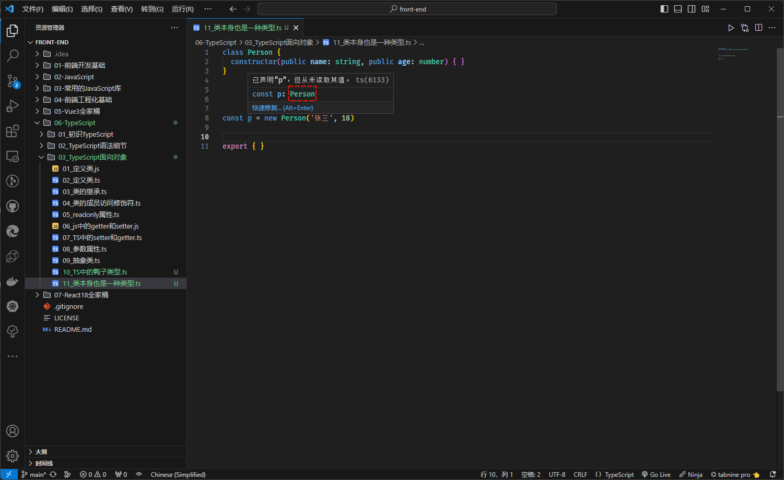Toggle the bottom panel layout button
This screenshot has width=784, height=480.
tap(678, 9)
